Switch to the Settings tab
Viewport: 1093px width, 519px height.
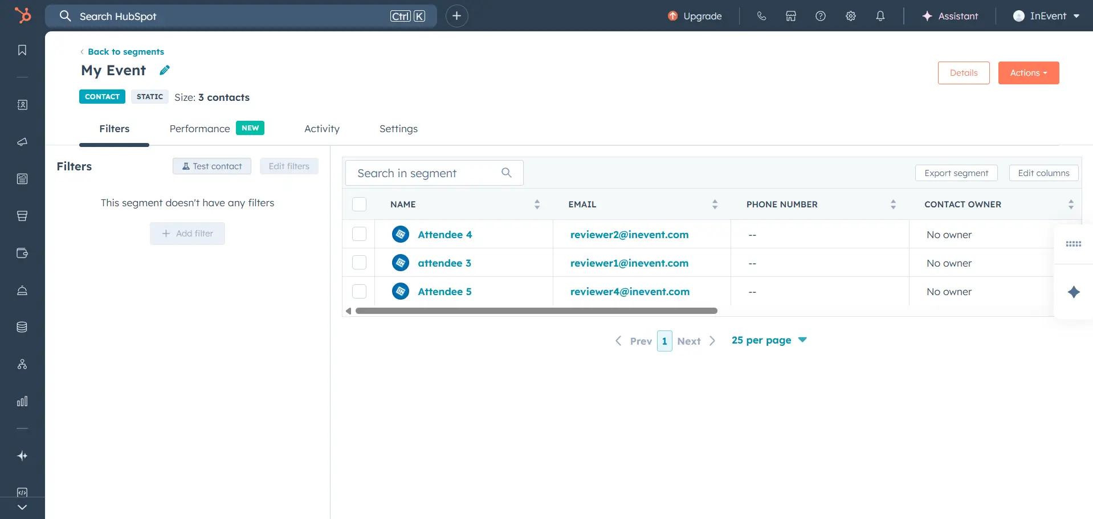pyautogui.click(x=398, y=129)
